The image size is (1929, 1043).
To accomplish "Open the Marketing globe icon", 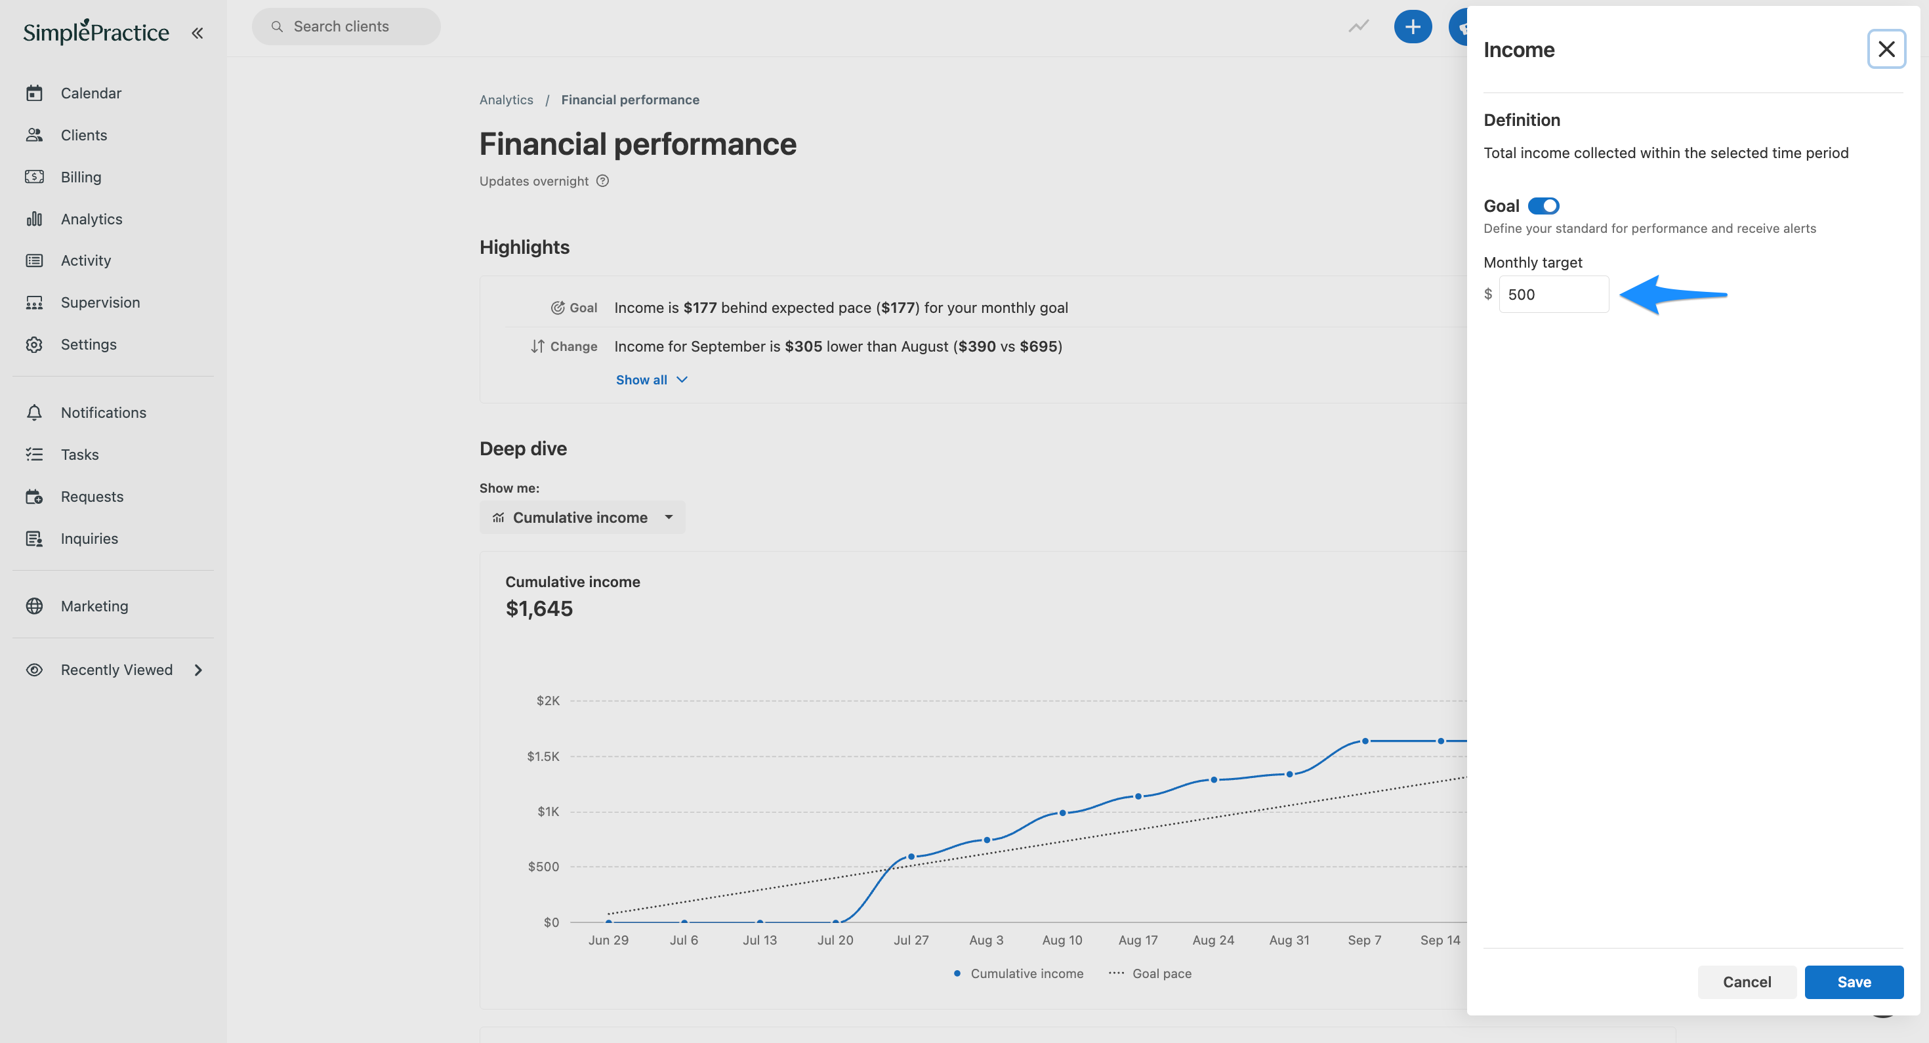I will [x=34, y=605].
